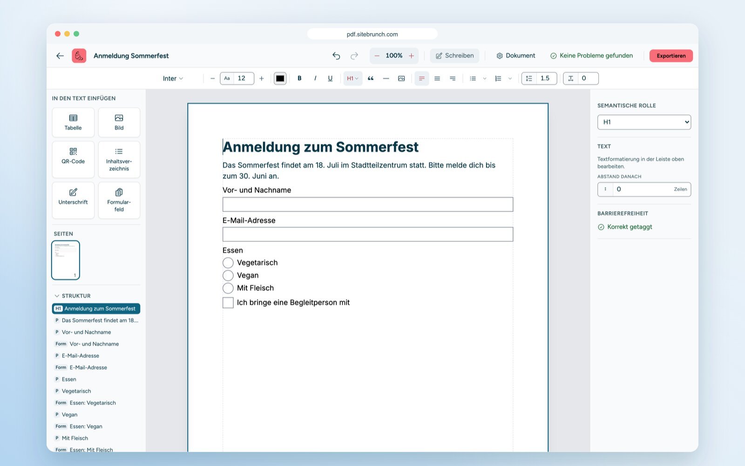Check 'Ich bringe eine Begleitperson mit'

coord(228,302)
